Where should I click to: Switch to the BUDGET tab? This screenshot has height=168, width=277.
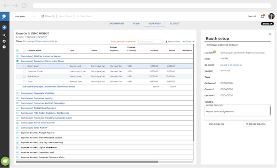(175, 23)
